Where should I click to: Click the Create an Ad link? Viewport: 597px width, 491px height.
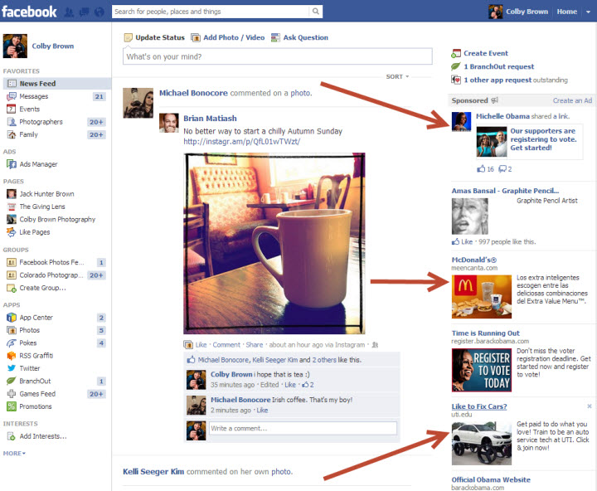coord(572,100)
